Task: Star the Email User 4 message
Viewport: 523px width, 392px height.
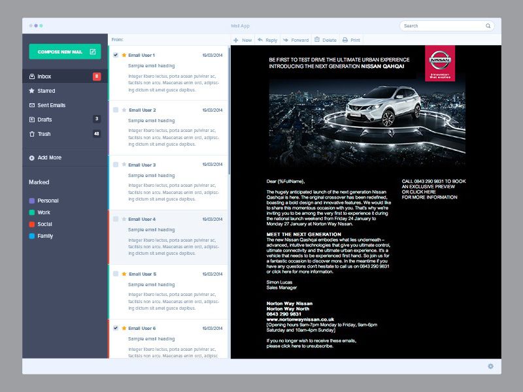Action: pyautogui.click(x=124, y=219)
